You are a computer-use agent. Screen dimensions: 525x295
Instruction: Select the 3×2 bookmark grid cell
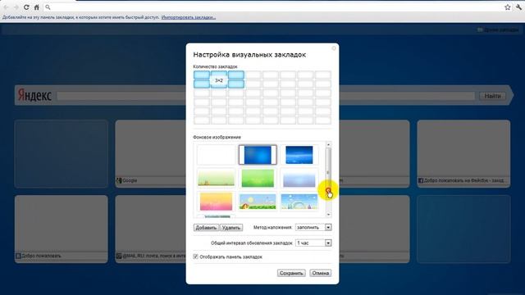(219, 80)
